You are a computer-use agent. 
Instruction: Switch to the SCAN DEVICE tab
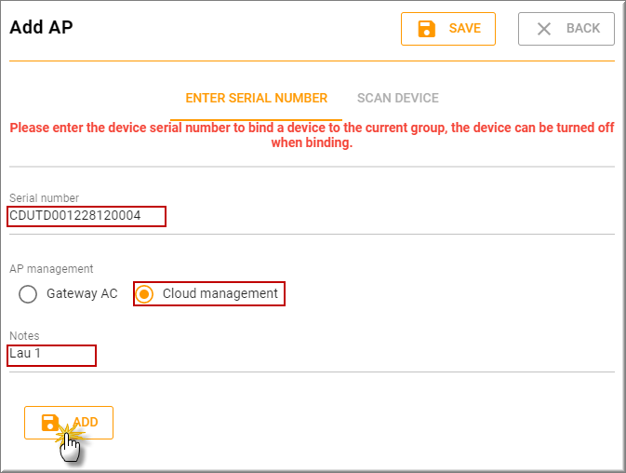pos(397,98)
